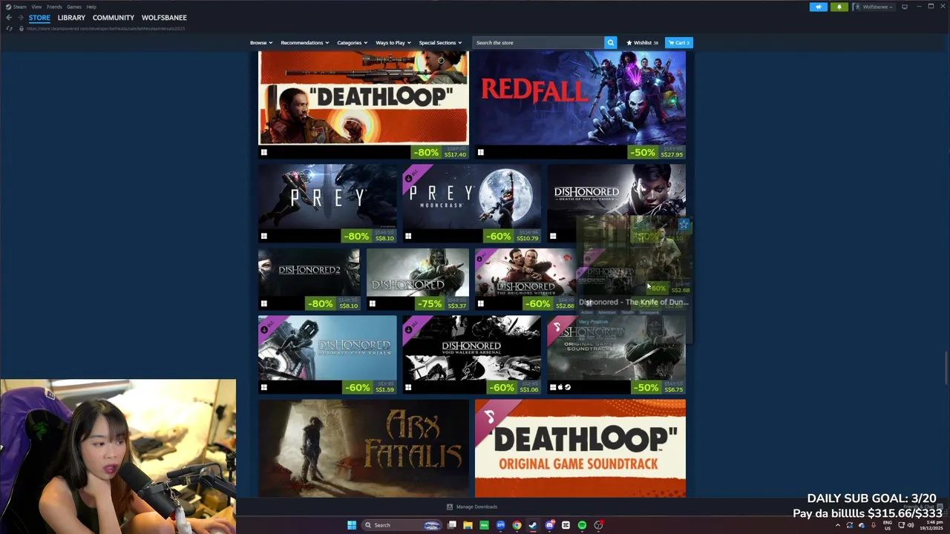Click the store page URL text
The width and height of the screenshot is (950, 534).
click(x=105, y=28)
